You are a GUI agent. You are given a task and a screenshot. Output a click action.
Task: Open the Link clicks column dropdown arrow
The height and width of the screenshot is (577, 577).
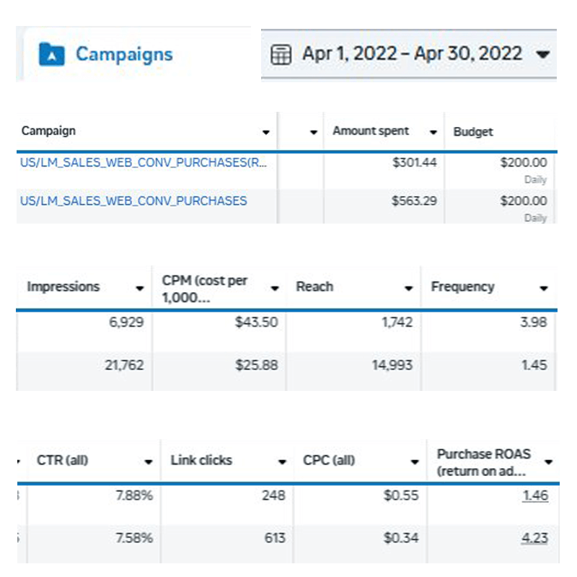(x=282, y=462)
